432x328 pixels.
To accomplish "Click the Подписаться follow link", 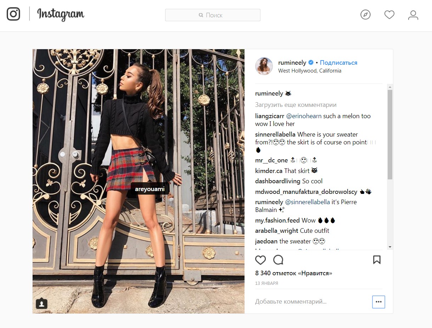I will pyautogui.click(x=338, y=63).
